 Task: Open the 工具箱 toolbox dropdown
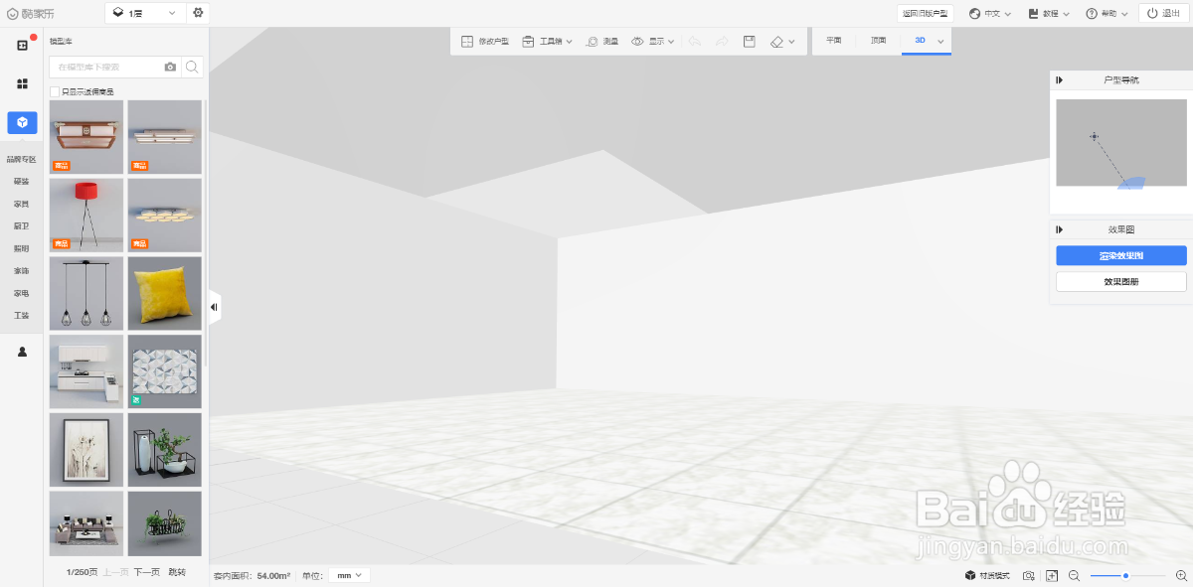click(x=547, y=42)
